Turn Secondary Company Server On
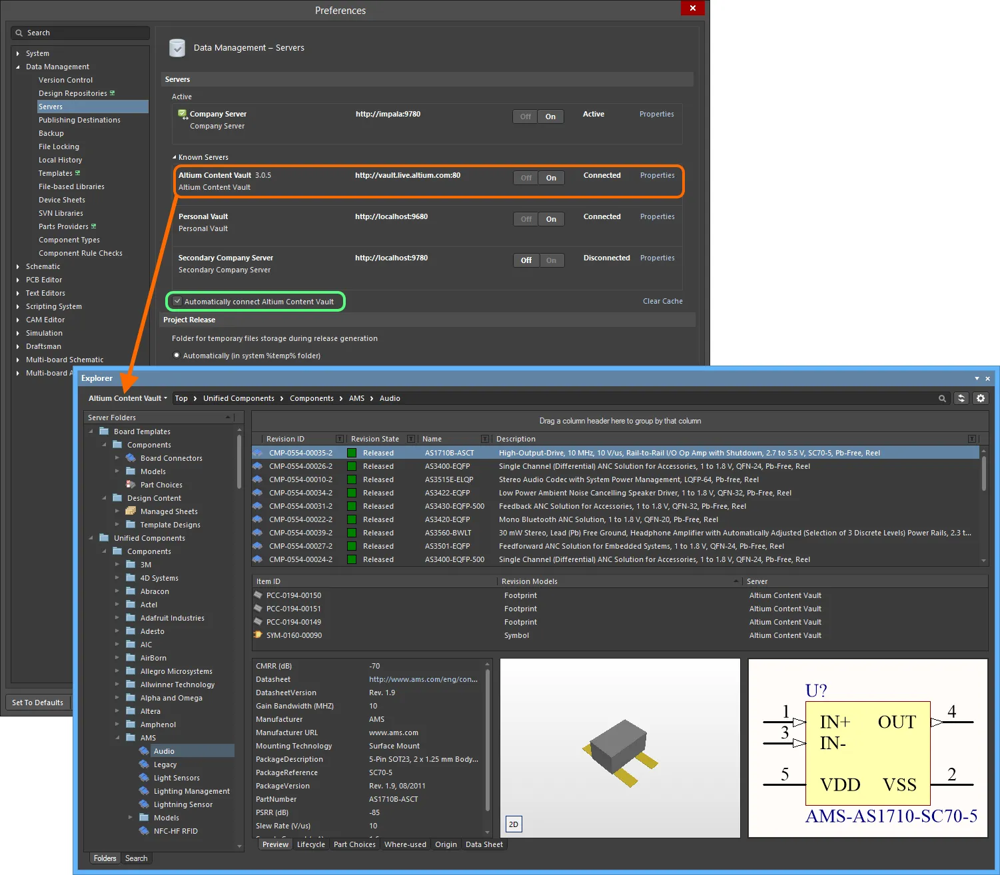This screenshot has height=875, width=1000. pos(551,260)
